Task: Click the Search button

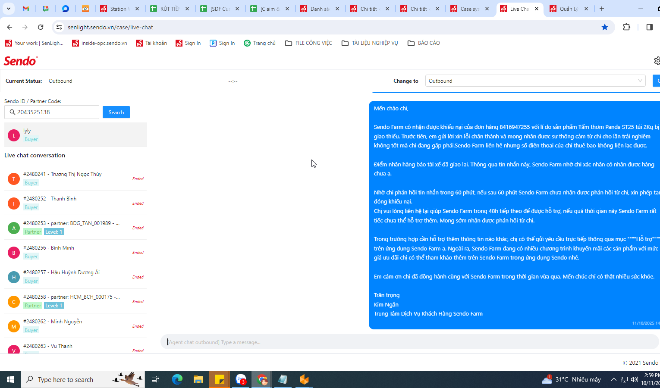Action: tap(116, 112)
